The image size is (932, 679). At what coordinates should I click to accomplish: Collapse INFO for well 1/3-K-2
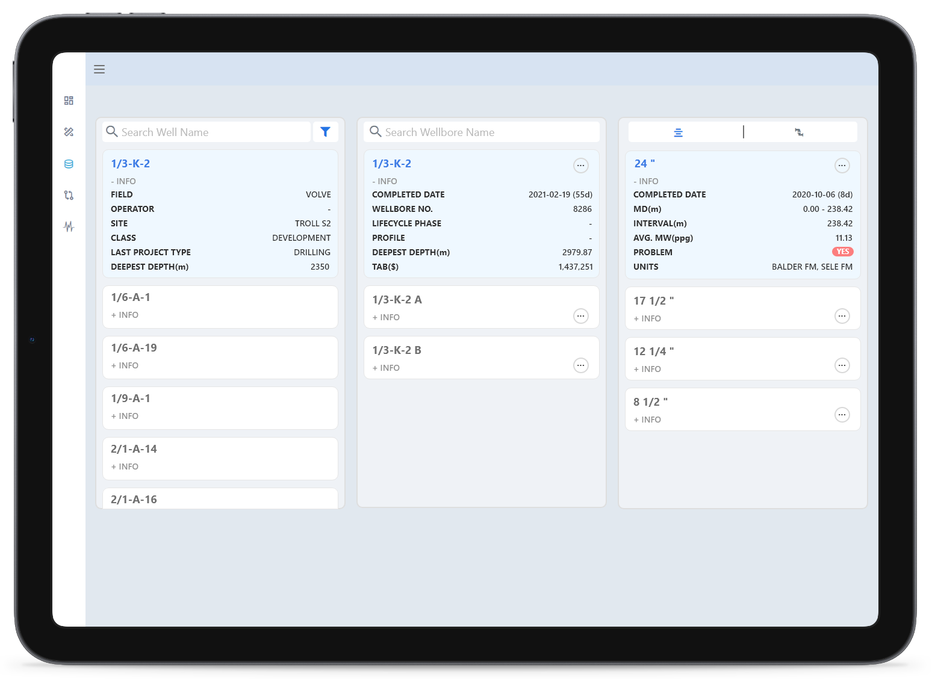click(123, 181)
